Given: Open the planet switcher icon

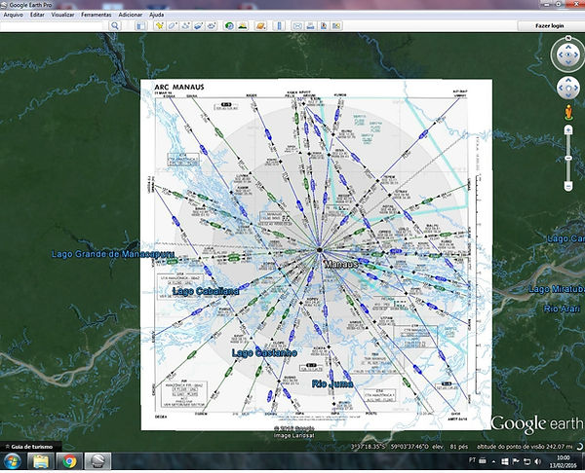Looking at the screenshot, I should click(260, 25).
